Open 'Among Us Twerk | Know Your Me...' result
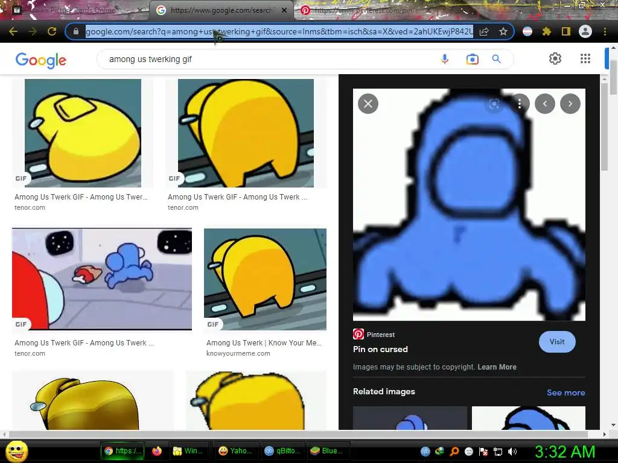This screenshot has width=618, height=463. click(x=264, y=343)
